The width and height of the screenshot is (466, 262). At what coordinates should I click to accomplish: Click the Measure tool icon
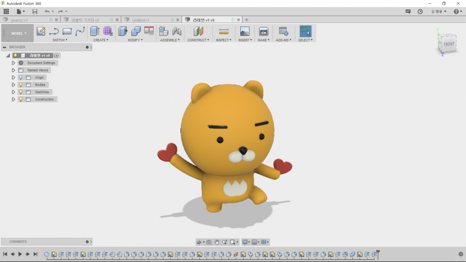[224, 31]
